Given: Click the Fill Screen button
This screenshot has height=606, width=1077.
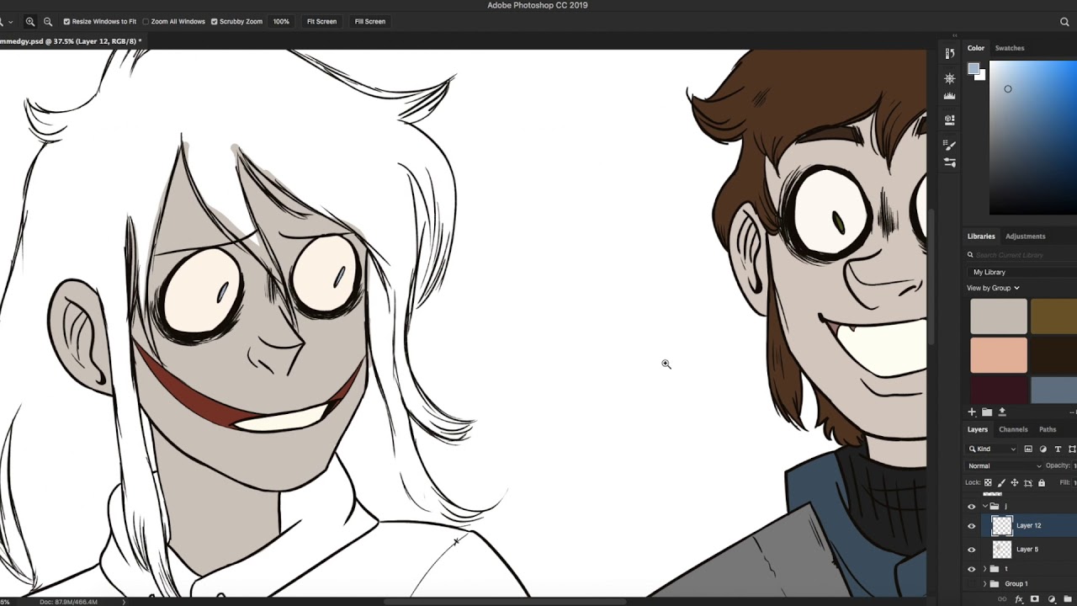Looking at the screenshot, I should (x=370, y=22).
